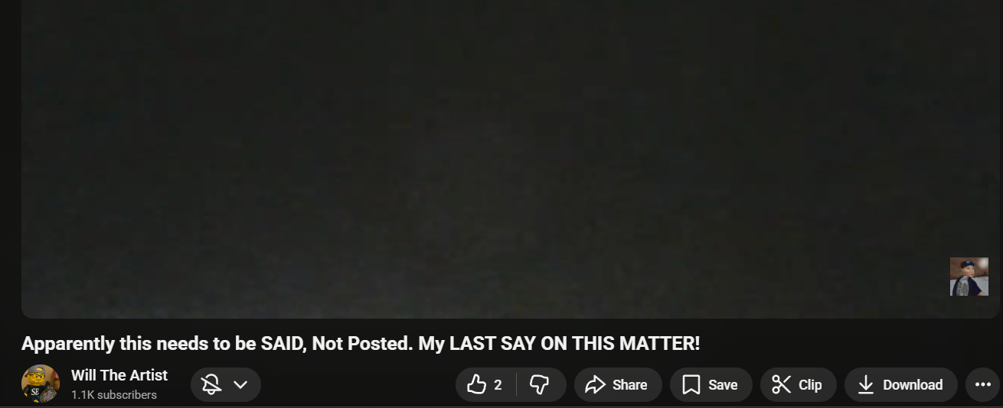Click the 1.1K subscribers text
The width and height of the screenshot is (1003, 408).
pos(114,395)
